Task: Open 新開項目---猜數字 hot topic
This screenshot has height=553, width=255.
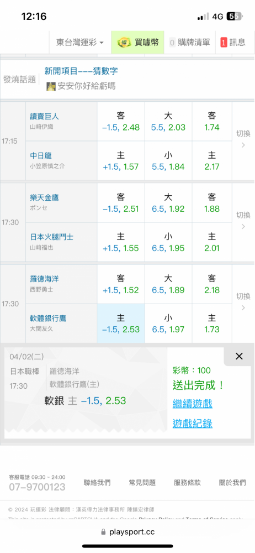Action: point(81,71)
